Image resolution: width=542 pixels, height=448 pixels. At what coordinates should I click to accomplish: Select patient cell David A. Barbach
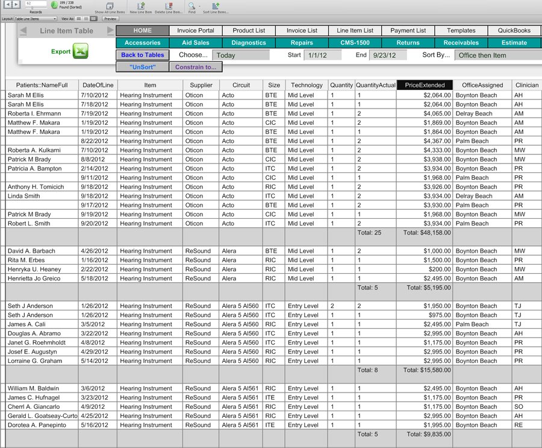42,251
